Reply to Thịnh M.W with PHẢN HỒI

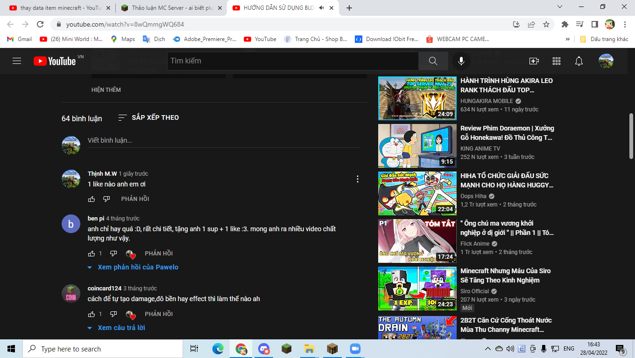[135, 199]
